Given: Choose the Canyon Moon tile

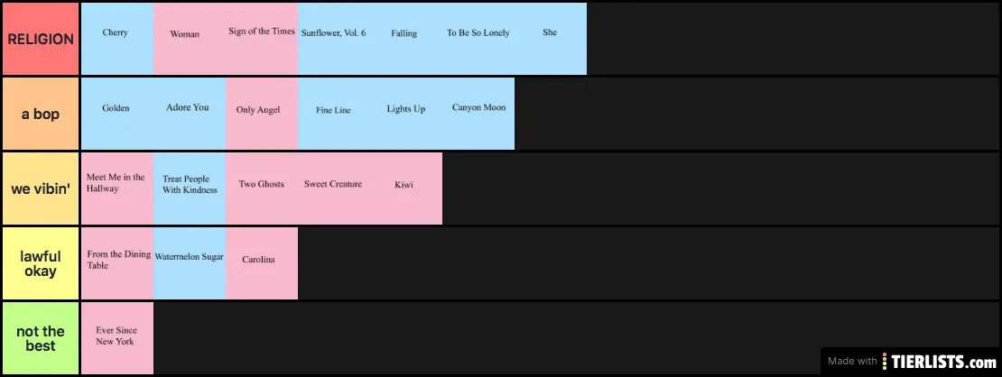Looking at the screenshot, I should pyautogui.click(x=478, y=114).
